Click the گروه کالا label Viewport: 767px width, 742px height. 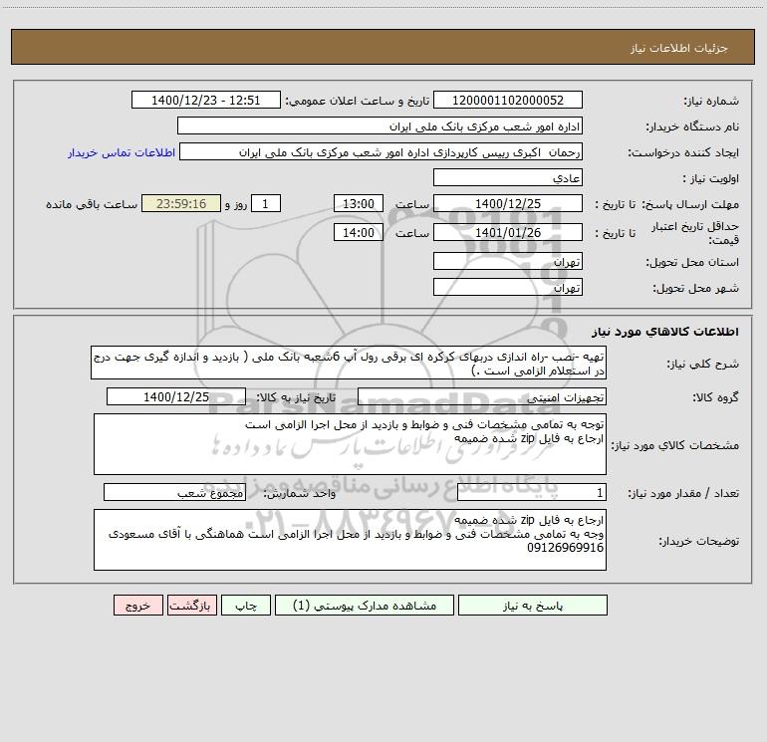(715, 397)
